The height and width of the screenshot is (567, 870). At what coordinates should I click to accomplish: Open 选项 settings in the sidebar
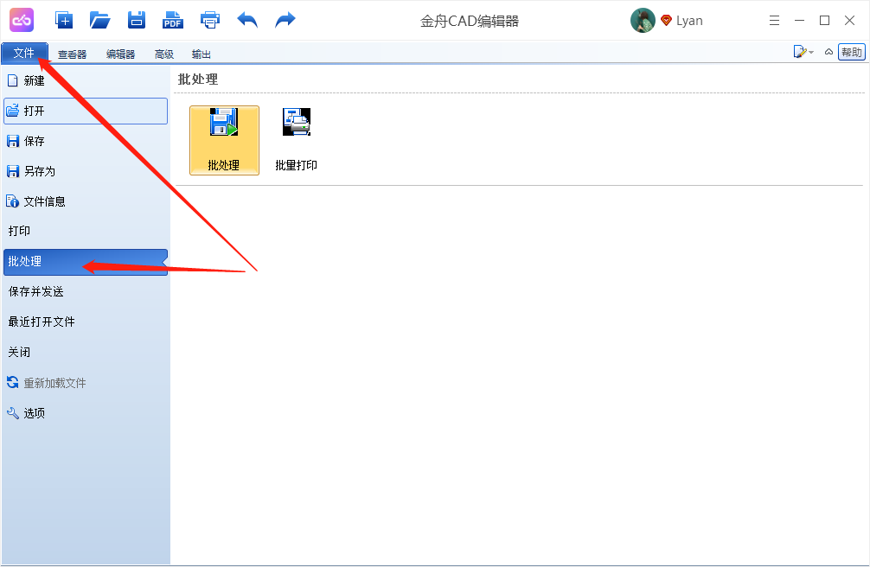coord(34,413)
